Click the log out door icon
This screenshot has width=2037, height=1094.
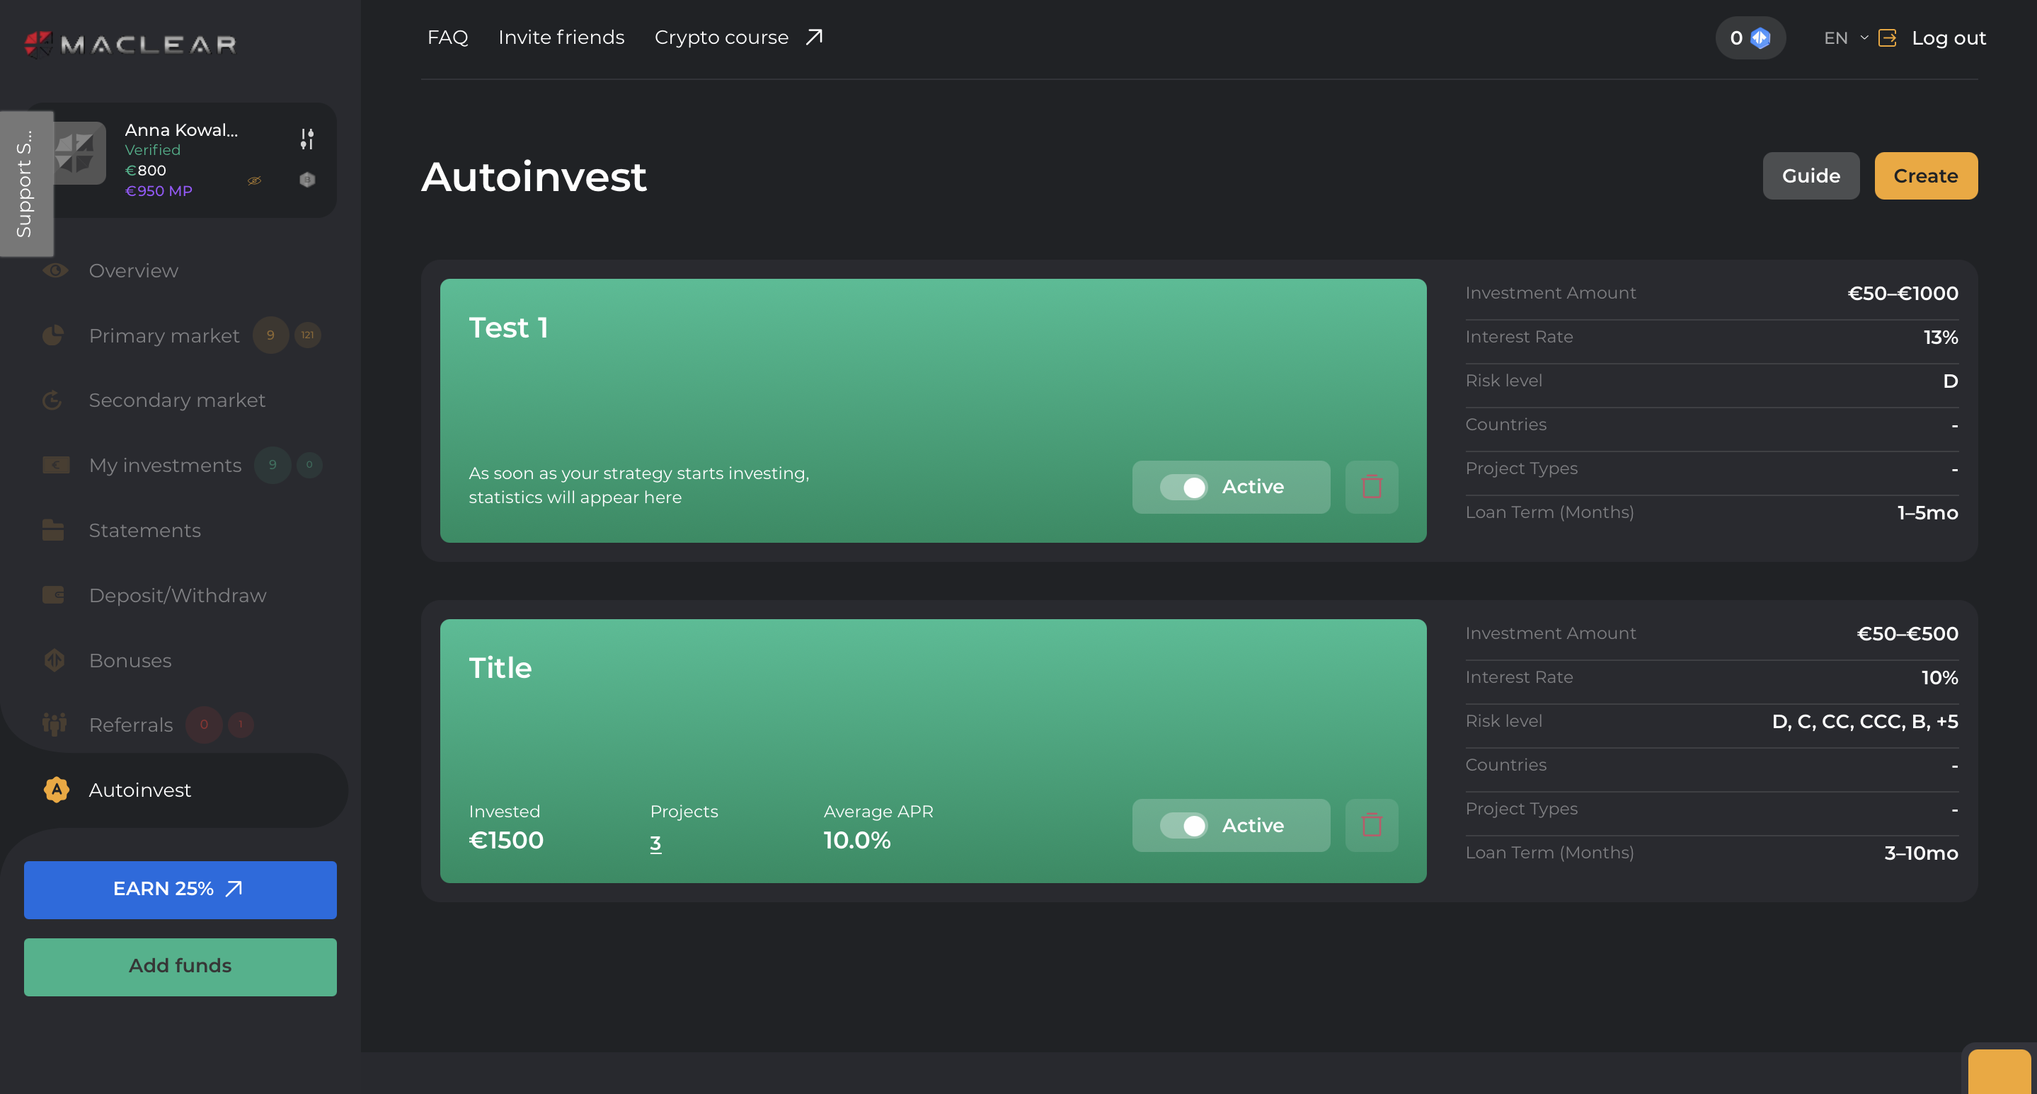click(1887, 38)
